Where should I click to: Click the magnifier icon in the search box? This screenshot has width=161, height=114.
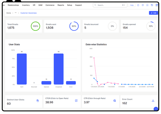tap(95, 5)
